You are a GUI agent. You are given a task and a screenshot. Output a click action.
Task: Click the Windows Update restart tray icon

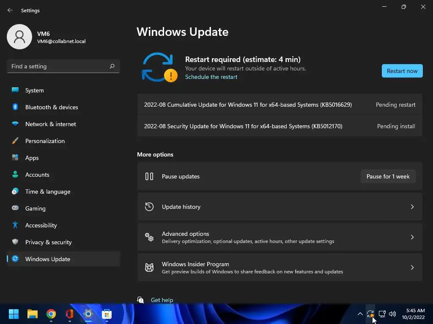click(370, 314)
